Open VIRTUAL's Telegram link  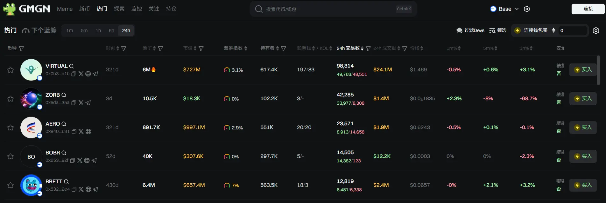95,74
